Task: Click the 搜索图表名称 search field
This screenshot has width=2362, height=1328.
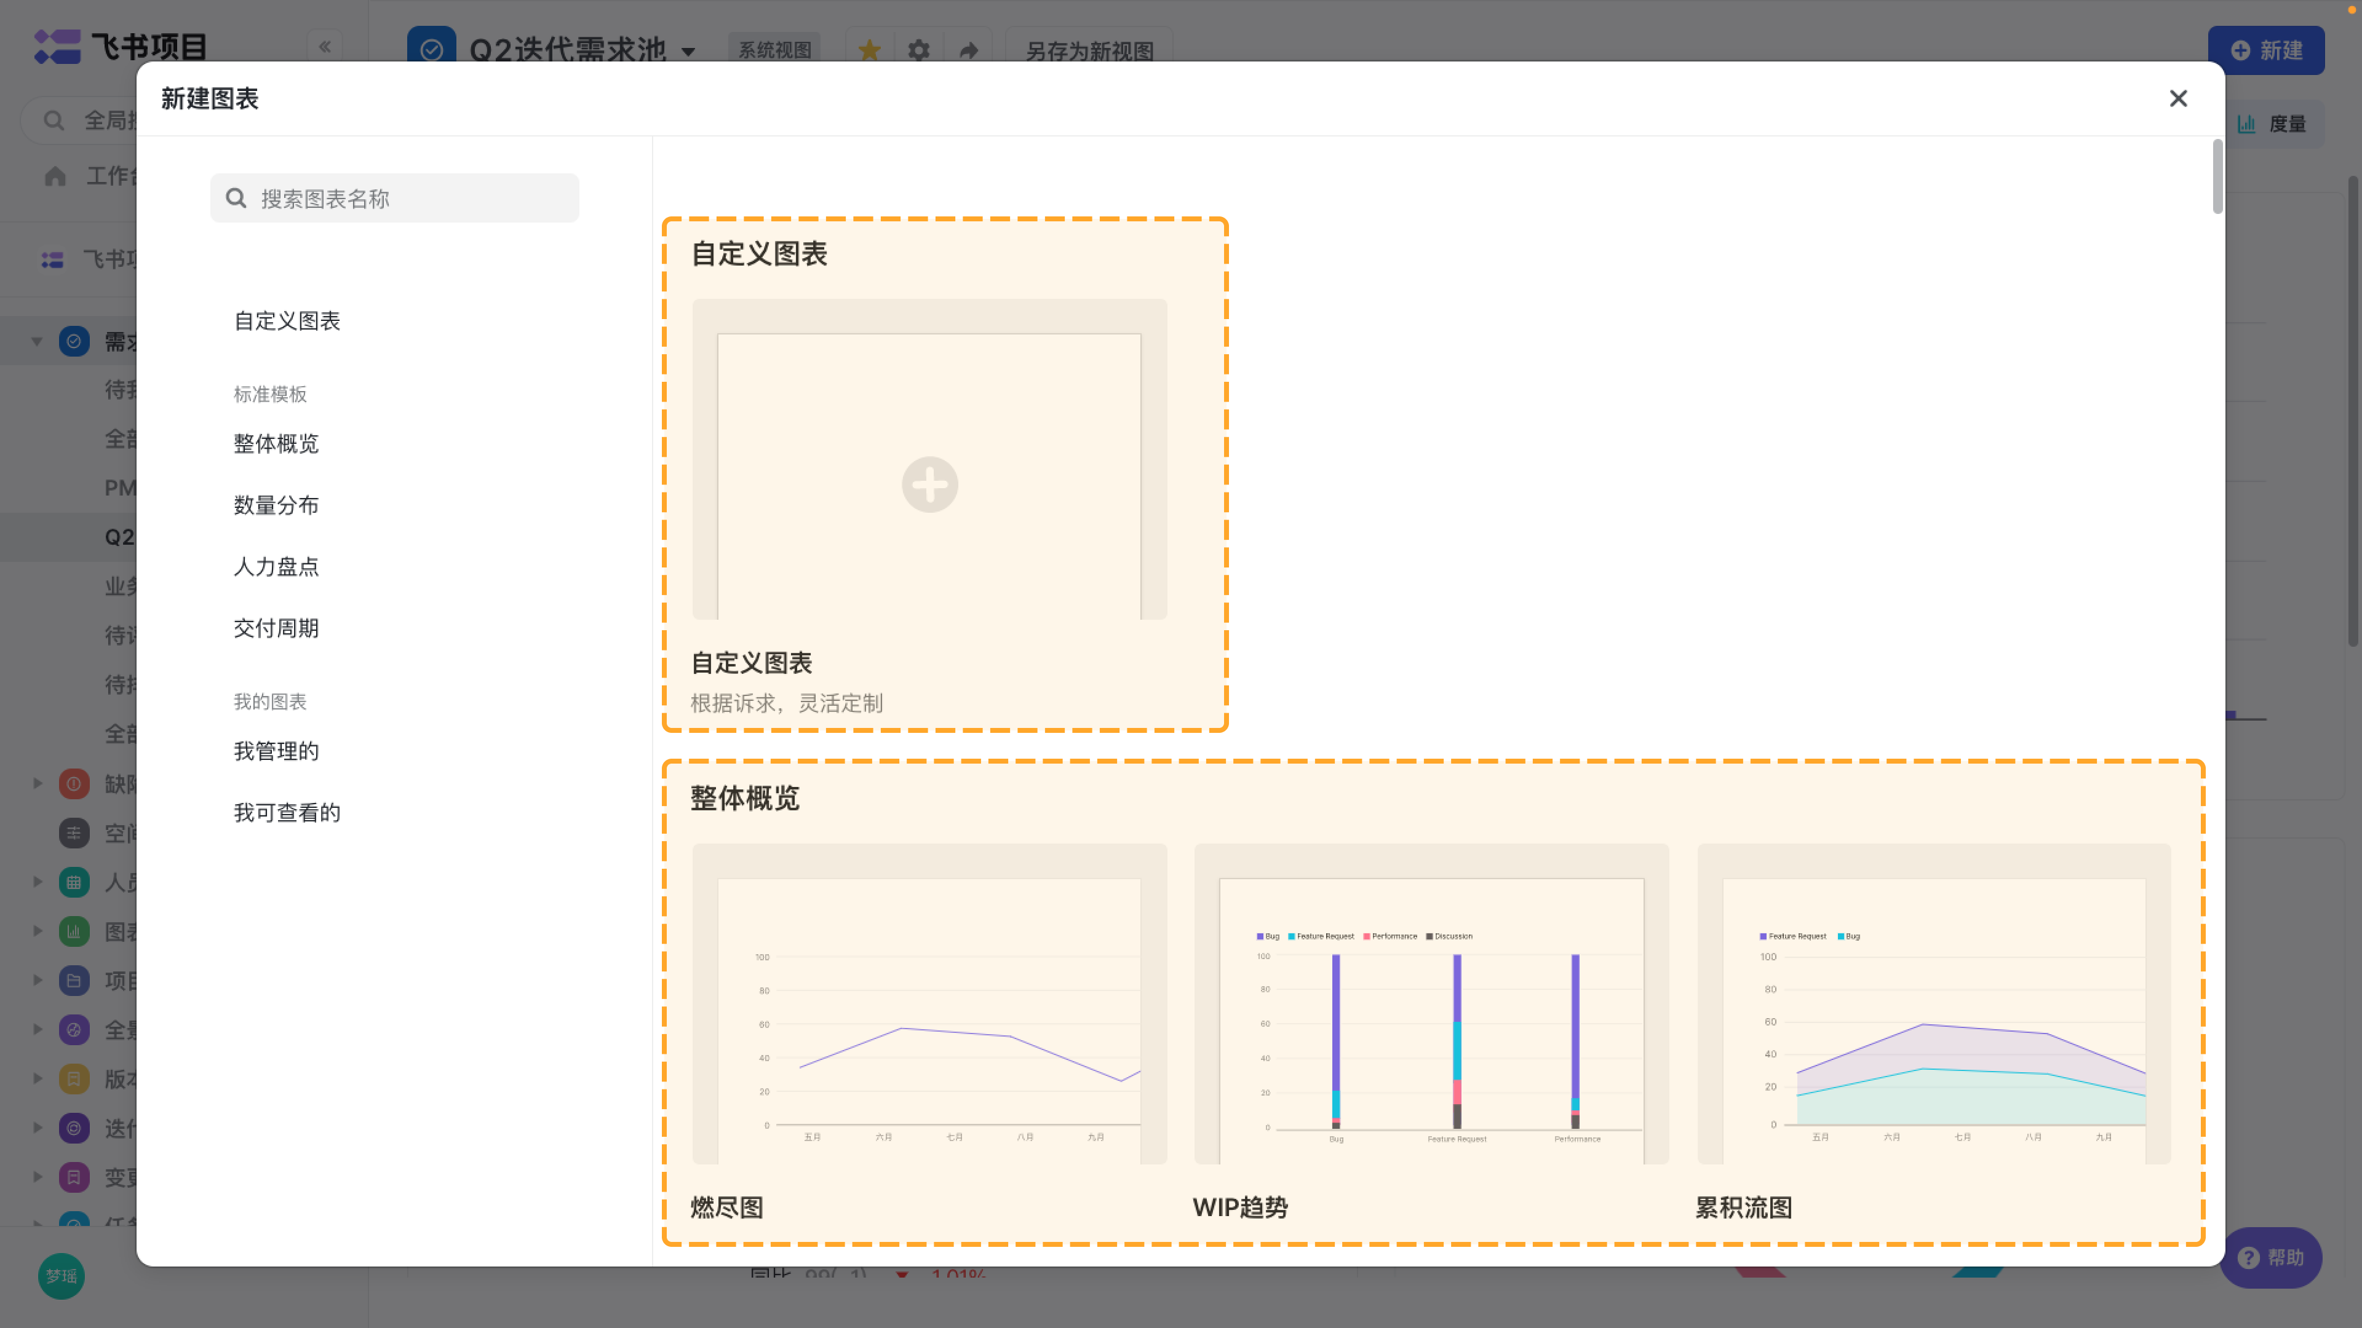Action: point(394,198)
